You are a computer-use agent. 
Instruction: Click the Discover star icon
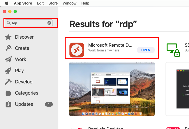coord(8,37)
